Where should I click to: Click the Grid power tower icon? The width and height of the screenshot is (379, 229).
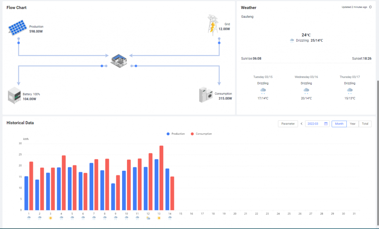pyautogui.click(x=213, y=25)
